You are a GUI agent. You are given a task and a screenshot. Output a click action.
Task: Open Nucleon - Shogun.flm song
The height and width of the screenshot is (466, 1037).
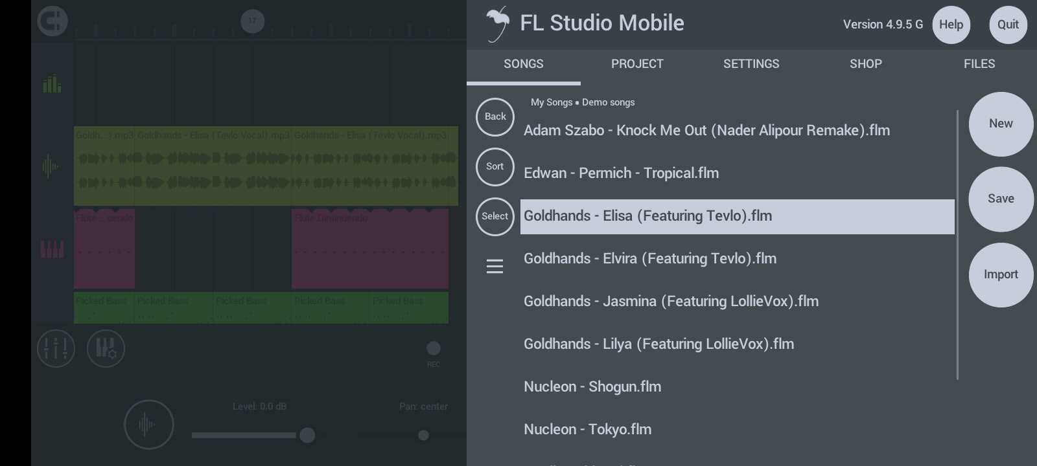[x=592, y=387]
